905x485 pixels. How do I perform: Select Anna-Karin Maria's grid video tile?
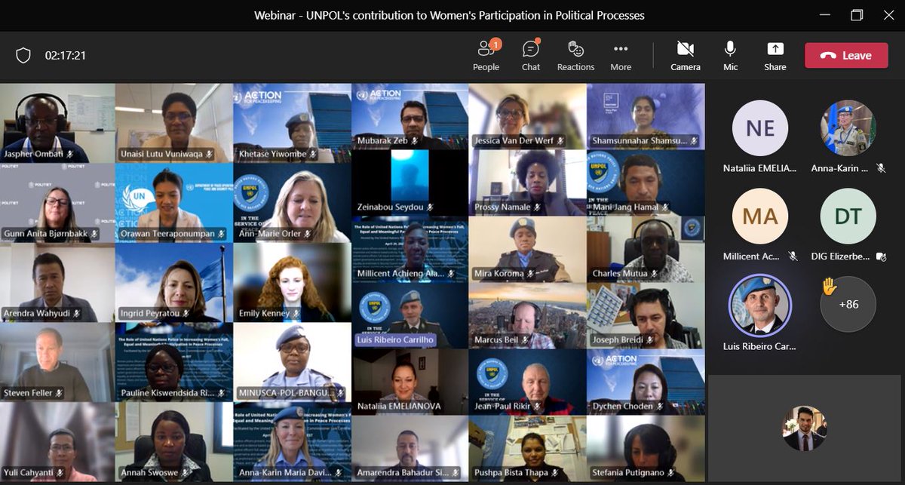293,443
